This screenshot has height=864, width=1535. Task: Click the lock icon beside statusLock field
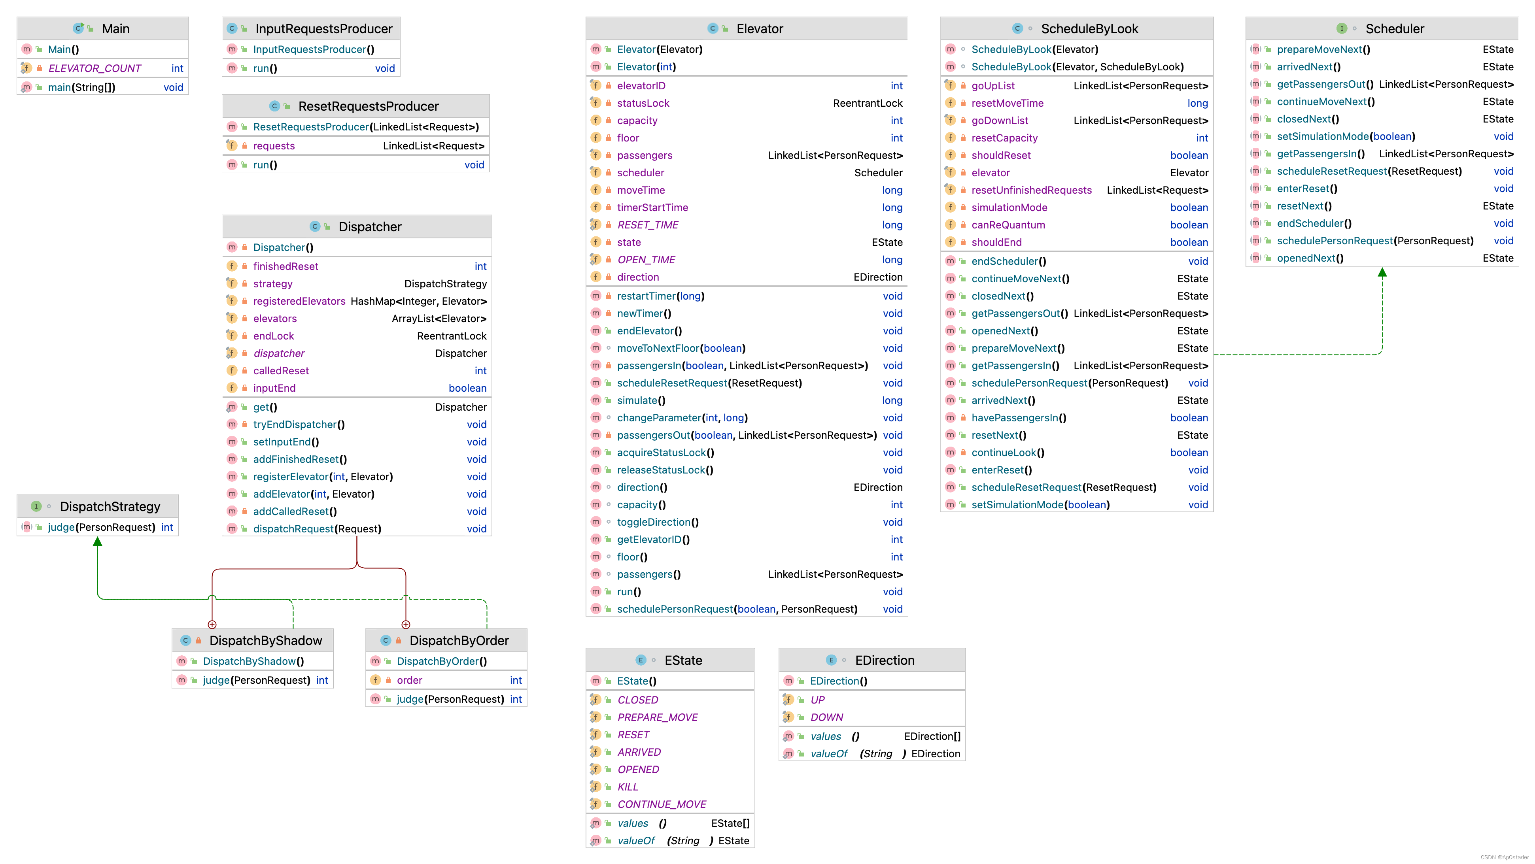[x=609, y=103]
